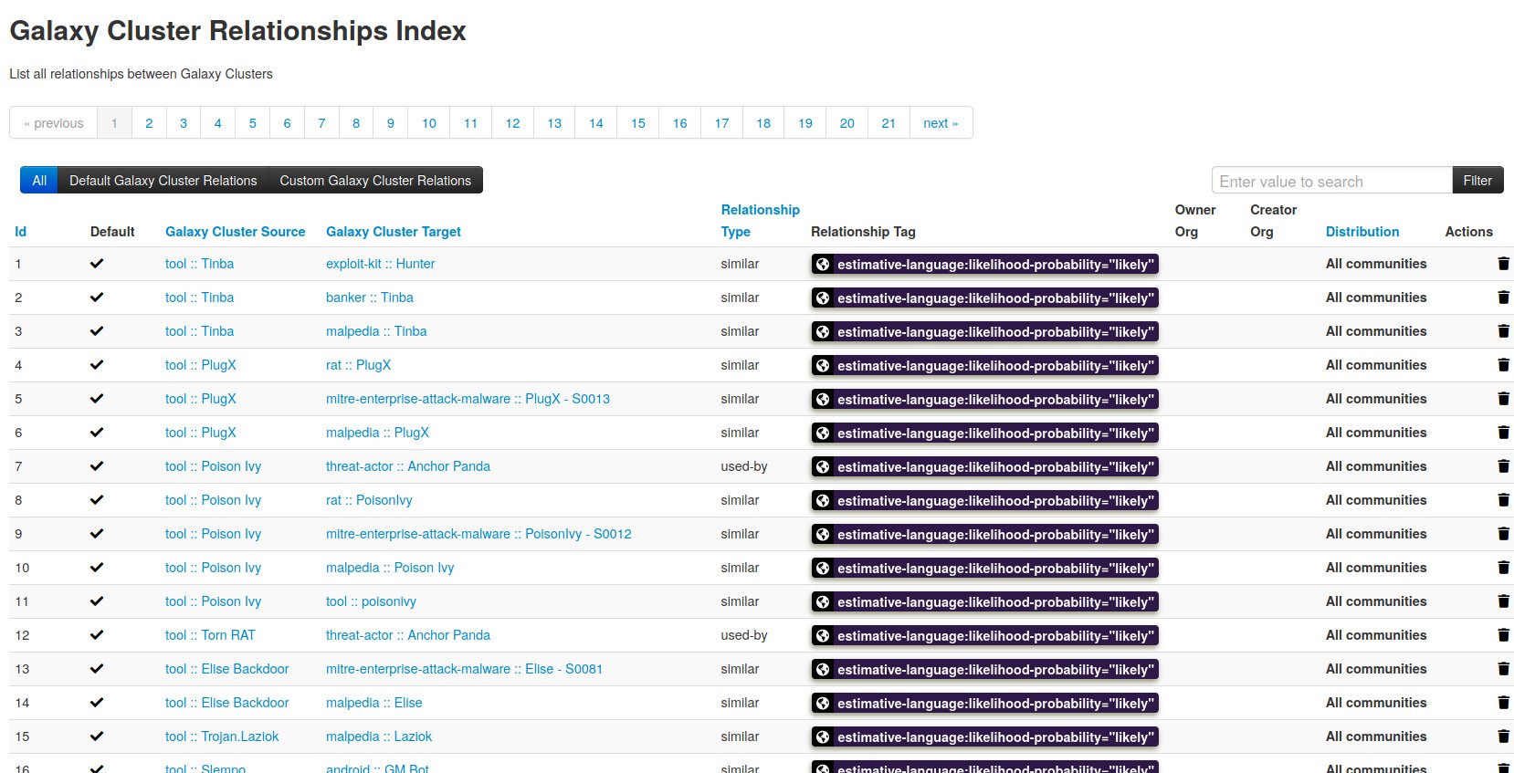Open threat-actor :: Anchor Panda link in row 7

point(407,466)
